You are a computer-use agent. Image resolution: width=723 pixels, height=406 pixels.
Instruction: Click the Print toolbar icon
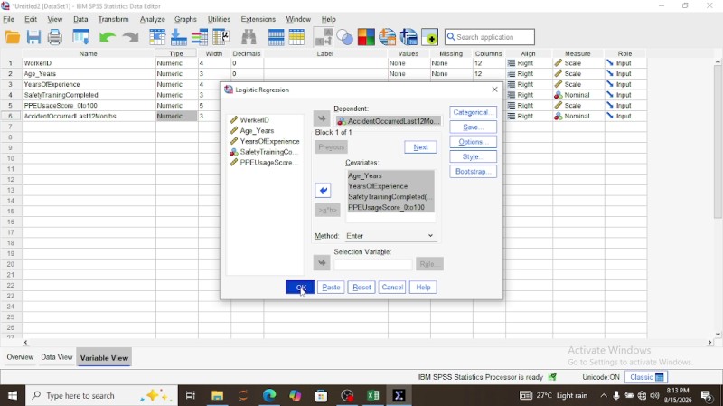pyautogui.click(x=55, y=37)
